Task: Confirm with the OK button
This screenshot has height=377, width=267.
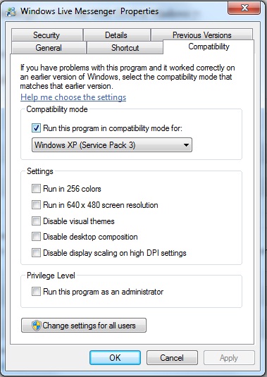Action: pyautogui.click(x=115, y=357)
